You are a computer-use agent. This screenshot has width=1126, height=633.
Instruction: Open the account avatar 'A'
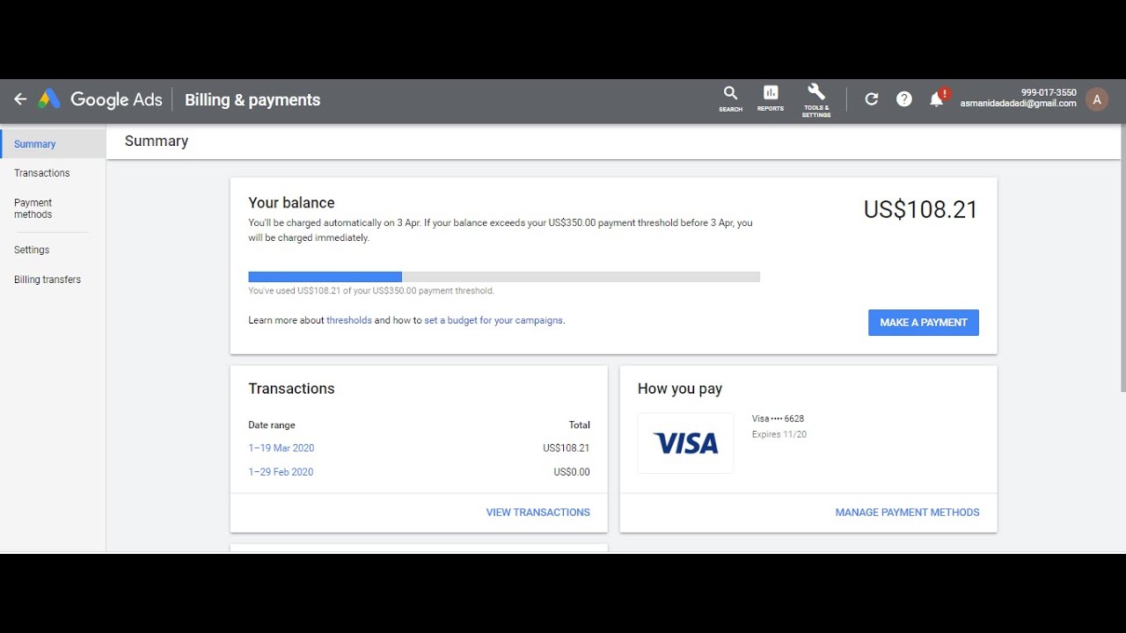(x=1096, y=99)
